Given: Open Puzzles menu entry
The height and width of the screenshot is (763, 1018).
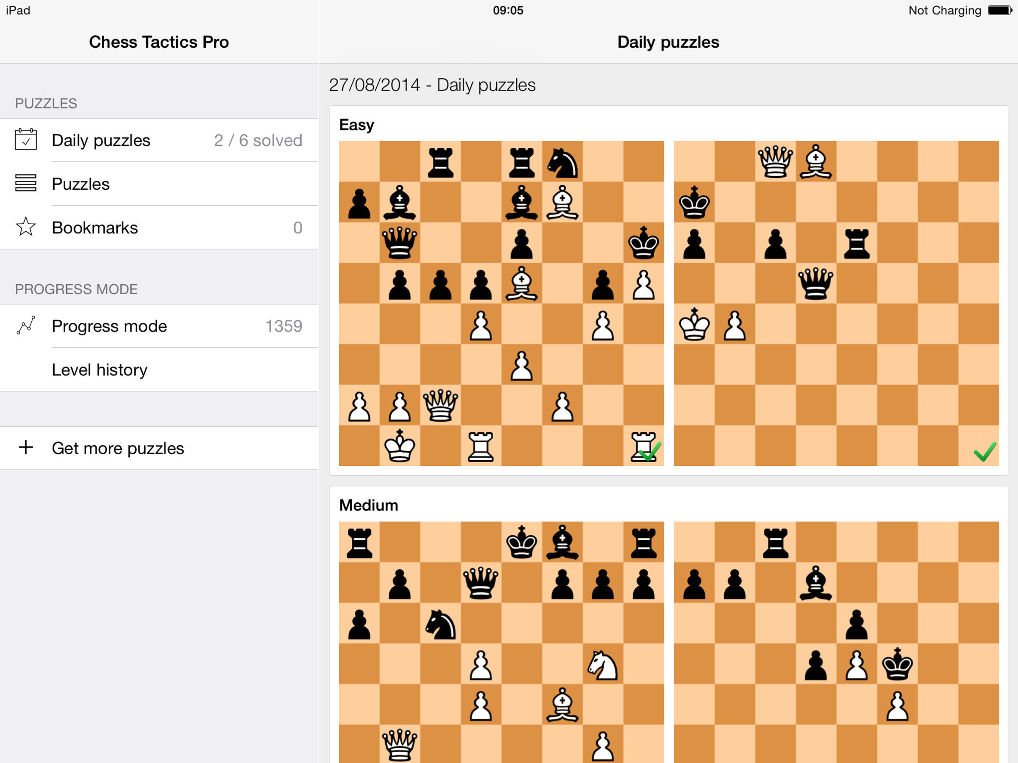Looking at the screenshot, I should (159, 184).
